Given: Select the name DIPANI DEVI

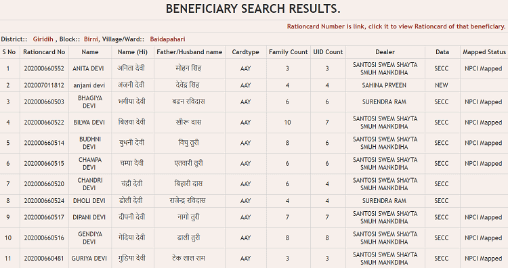Looking at the screenshot, I should click(x=89, y=217).
